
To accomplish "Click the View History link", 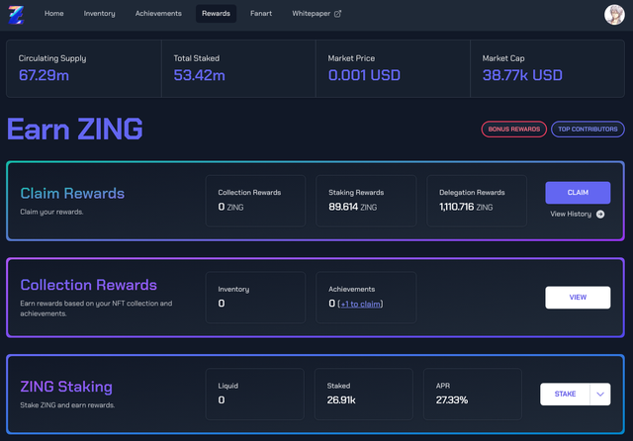I will point(571,214).
